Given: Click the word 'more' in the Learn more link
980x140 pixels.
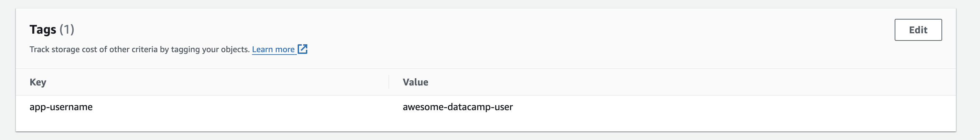Looking at the screenshot, I should [x=285, y=49].
